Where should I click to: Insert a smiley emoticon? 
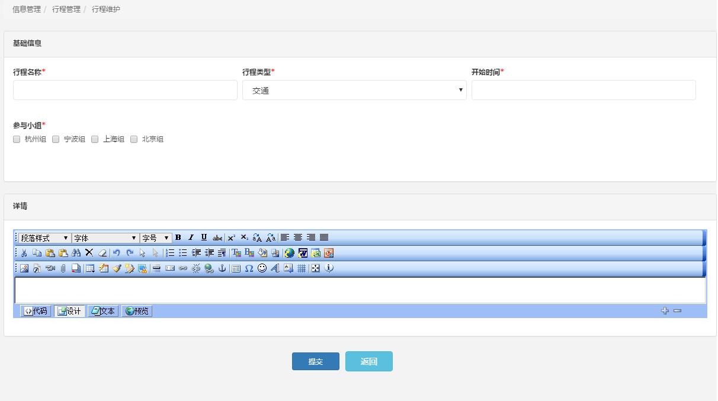pyautogui.click(x=262, y=268)
